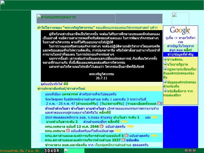The height and width of the screenshot is (153, 204).
Task: Open the นครสวรรค์ map link
Action: coord(70,94)
